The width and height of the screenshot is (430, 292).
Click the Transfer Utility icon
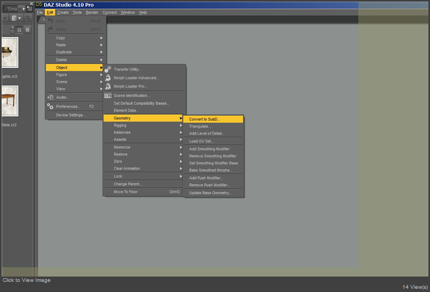pos(108,69)
